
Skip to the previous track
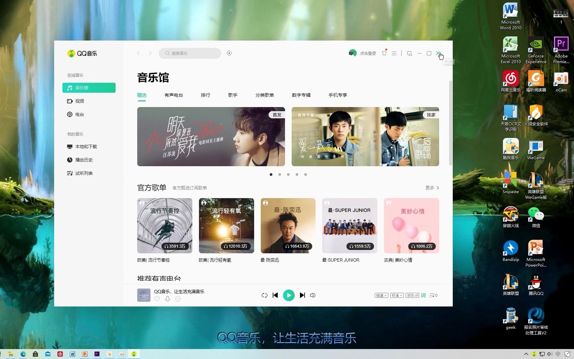275,295
